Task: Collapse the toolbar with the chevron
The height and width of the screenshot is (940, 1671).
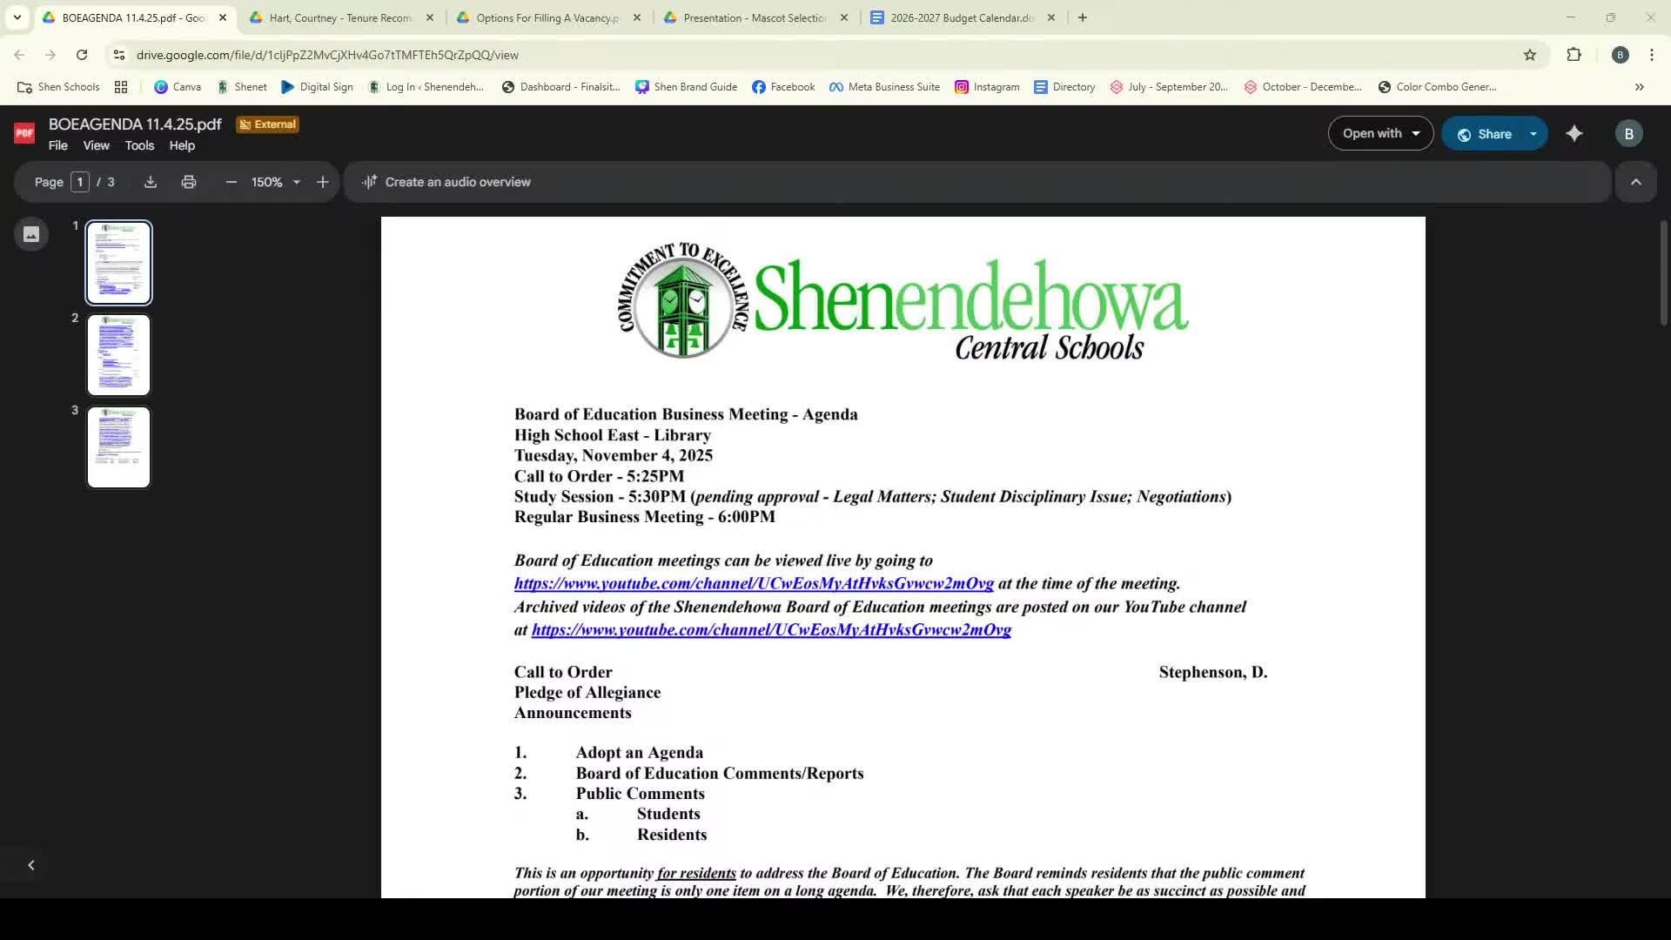Action: [x=1636, y=181]
